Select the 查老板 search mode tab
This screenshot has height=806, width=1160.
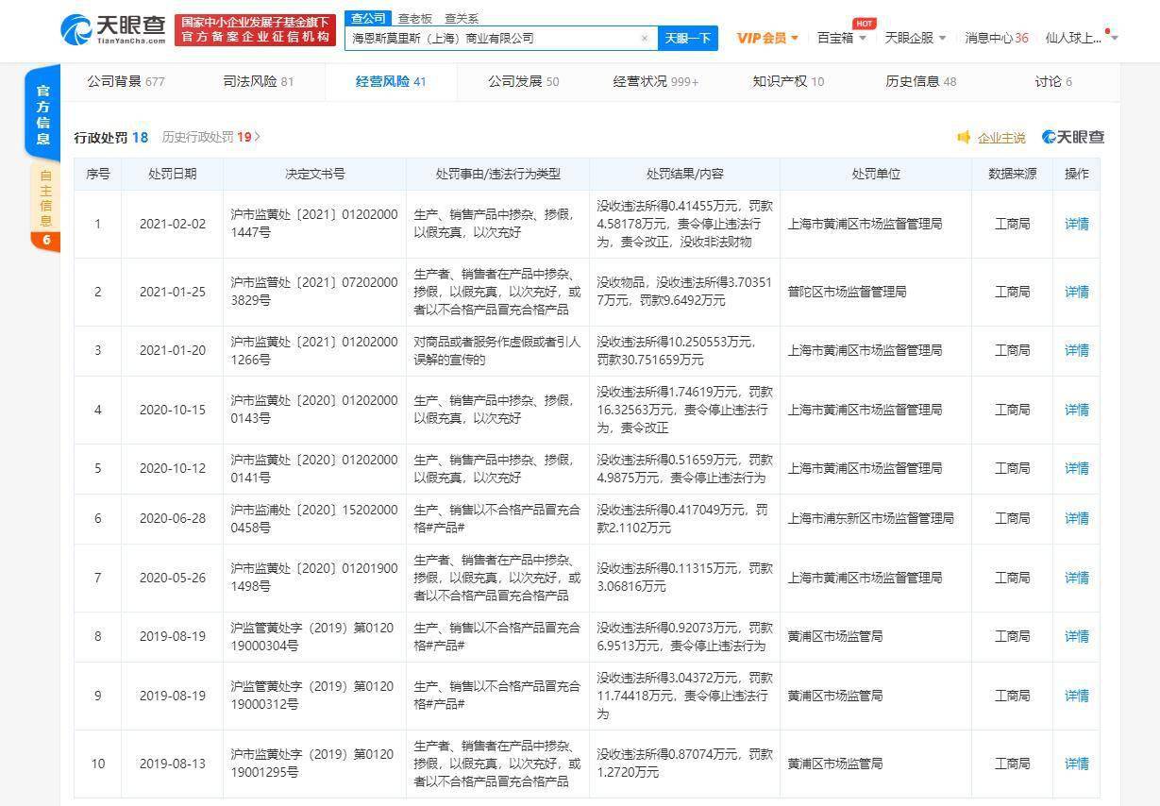414,18
